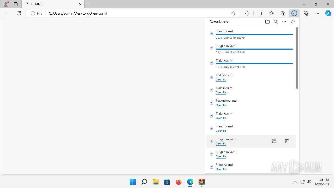Open file link for the highlighted Bulgarian.xaml
The image size is (334, 188).
coord(221,144)
